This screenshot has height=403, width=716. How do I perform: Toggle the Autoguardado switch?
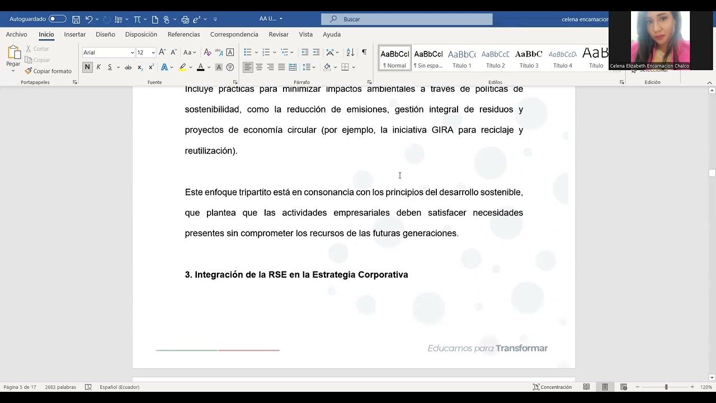coord(58,19)
